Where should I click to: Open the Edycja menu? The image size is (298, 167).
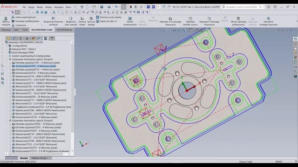point(31,7)
